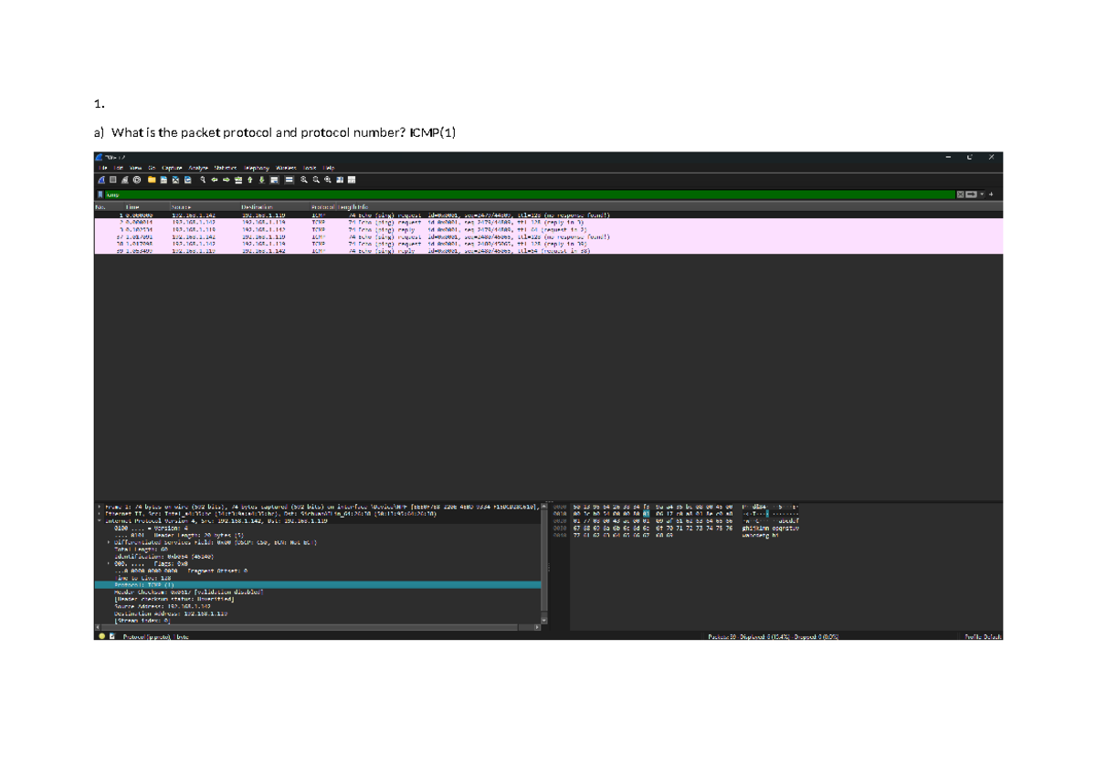Expand the Differentiated Services Field node
The image size is (1096, 775).
[109, 542]
